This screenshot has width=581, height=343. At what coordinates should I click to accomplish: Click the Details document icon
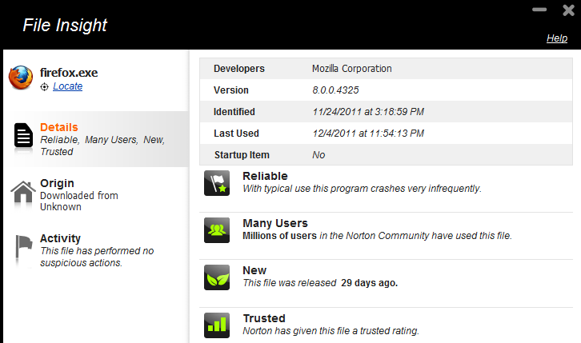pyautogui.click(x=23, y=135)
